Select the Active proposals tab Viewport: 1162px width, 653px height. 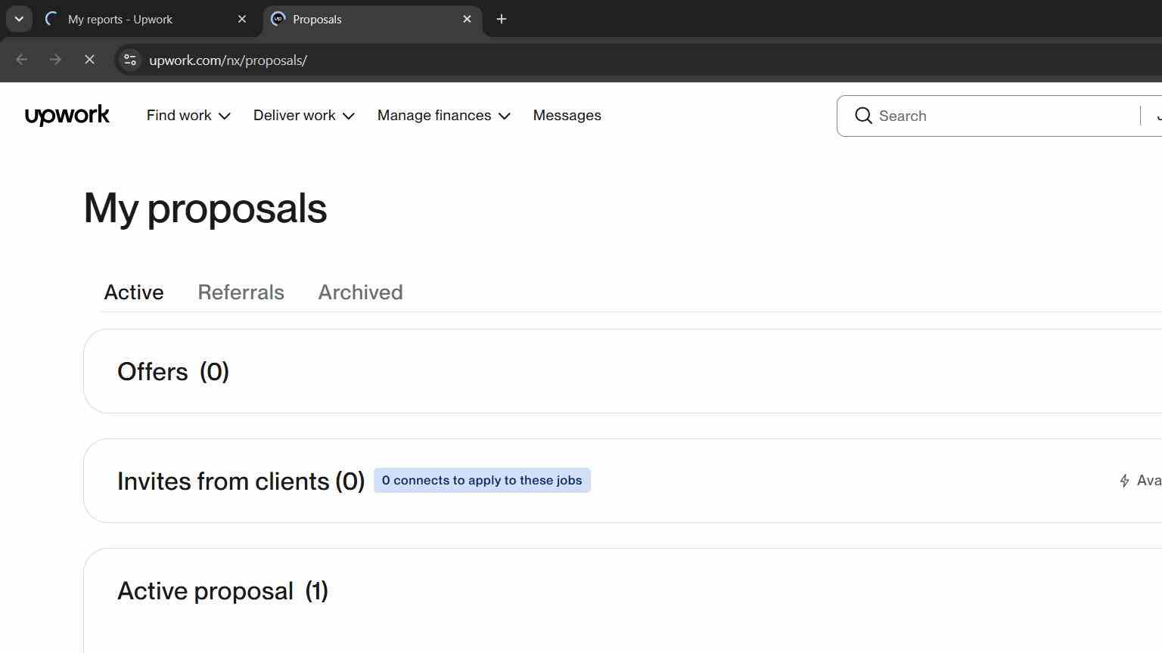(x=134, y=292)
